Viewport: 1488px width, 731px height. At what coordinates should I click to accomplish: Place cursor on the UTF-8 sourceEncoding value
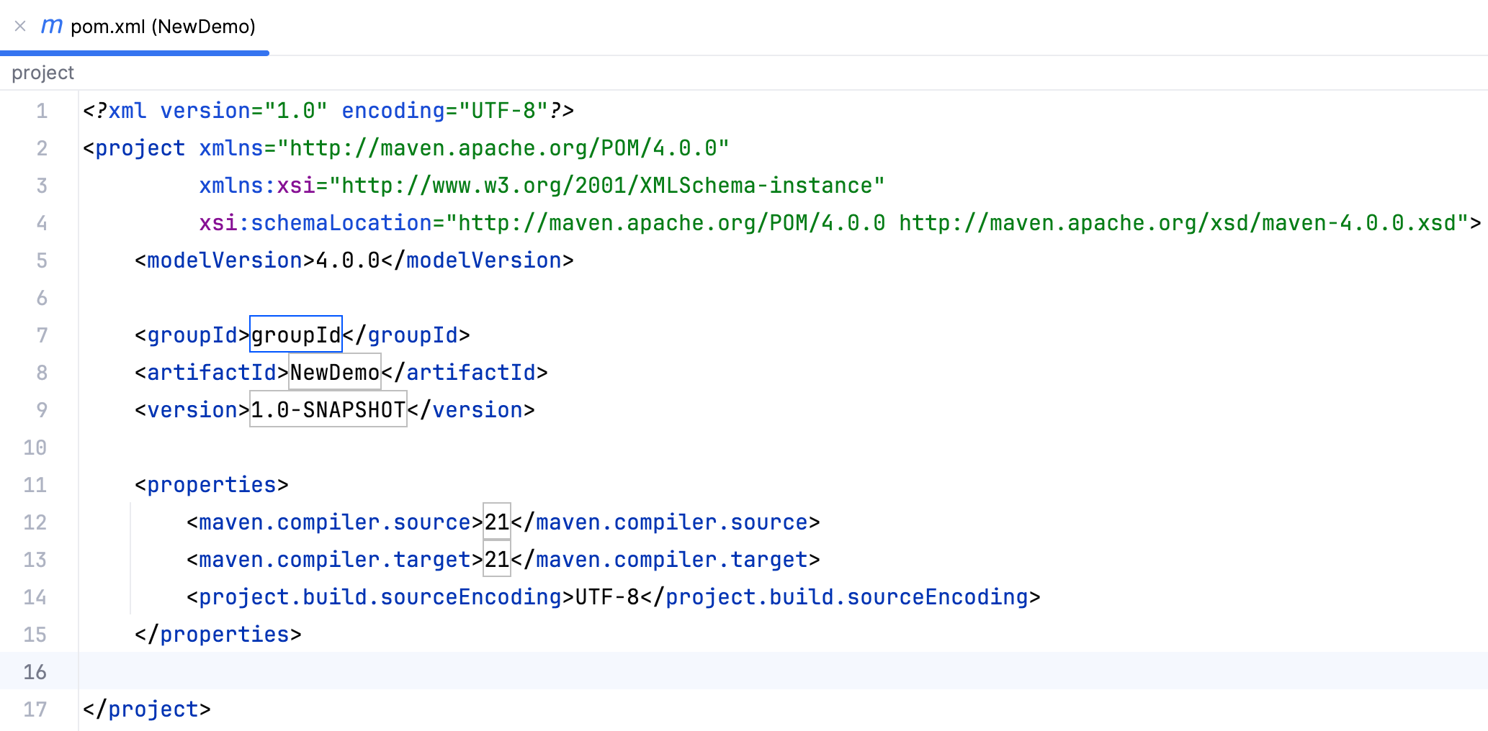pyautogui.click(x=606, y=596)
